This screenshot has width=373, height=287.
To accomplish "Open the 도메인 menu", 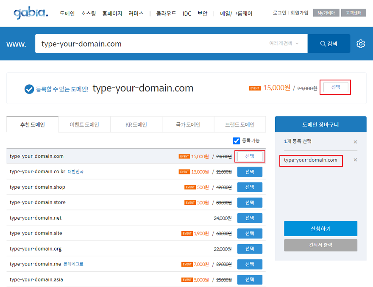I will tap(67, 14).
